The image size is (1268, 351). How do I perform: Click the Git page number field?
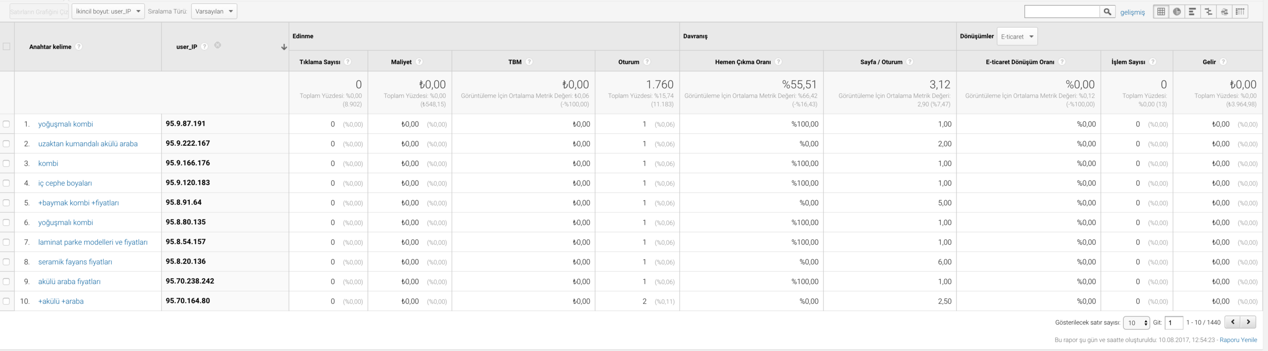click(1173, 323)
